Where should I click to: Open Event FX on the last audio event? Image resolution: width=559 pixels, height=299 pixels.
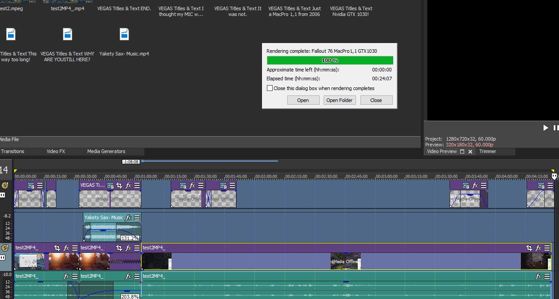538,276
